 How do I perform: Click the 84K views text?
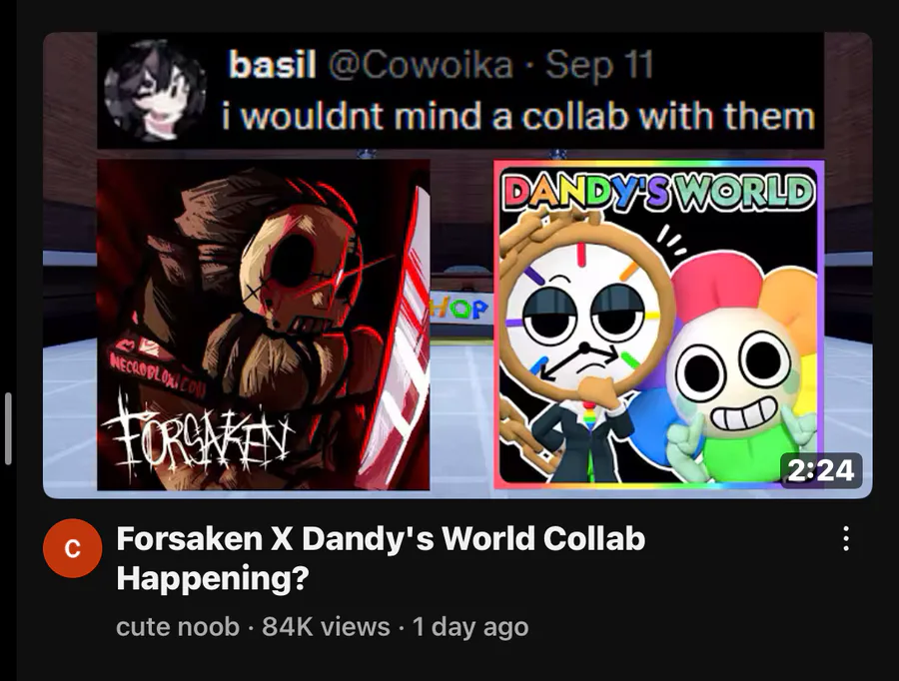(x=326, y=626)
